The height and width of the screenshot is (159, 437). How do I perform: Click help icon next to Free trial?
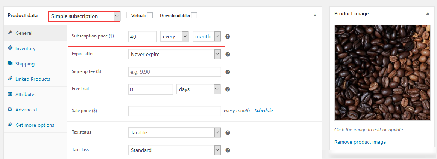(228, 89)
